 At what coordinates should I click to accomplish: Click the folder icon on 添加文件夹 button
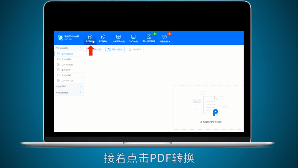pyautogui.click(x=108, y=49)
